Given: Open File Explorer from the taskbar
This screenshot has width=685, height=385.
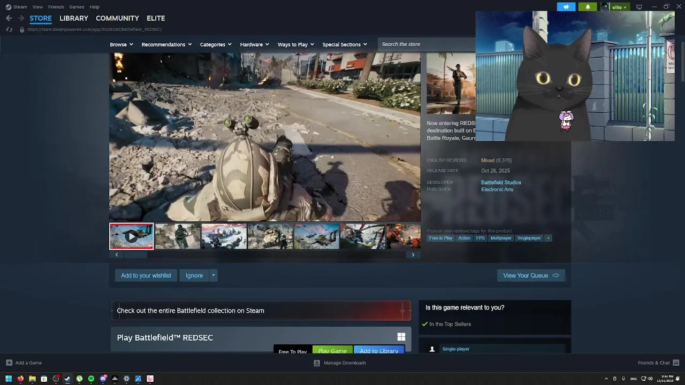Looking at the screenshot, I should point(32,379).
